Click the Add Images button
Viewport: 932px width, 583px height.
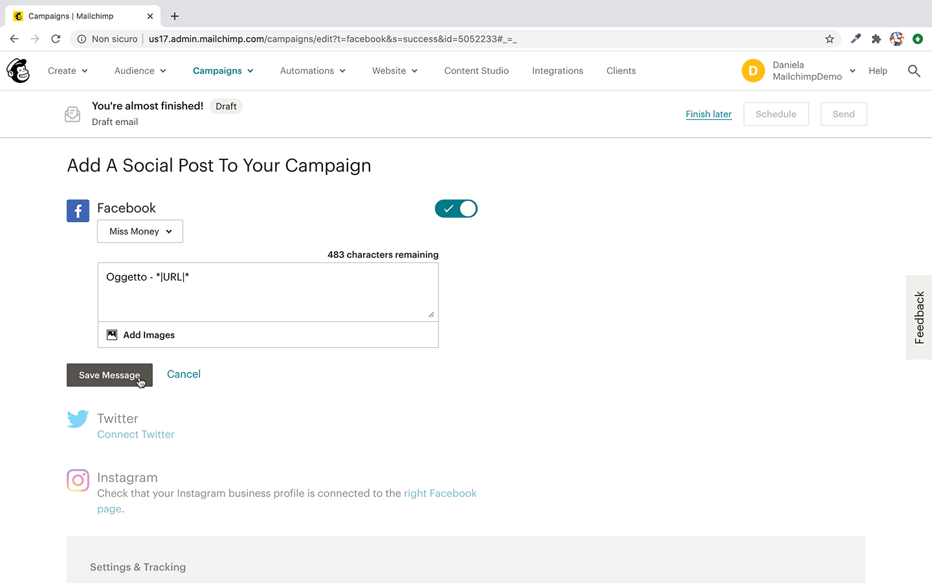pyautogui.click(x=268, y=335)
